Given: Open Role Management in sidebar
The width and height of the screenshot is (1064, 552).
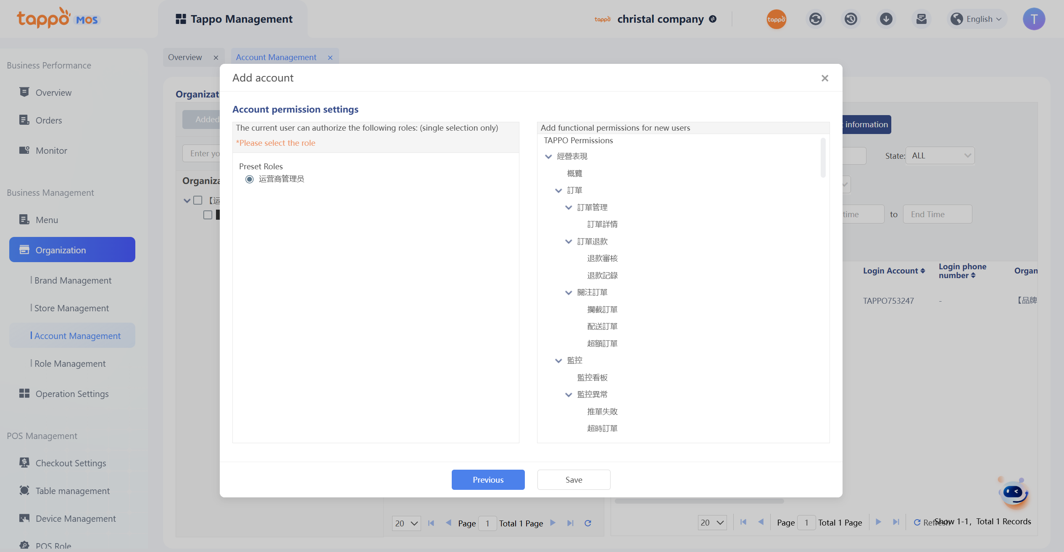Looking at the screenshot, I should pos(70,364).
